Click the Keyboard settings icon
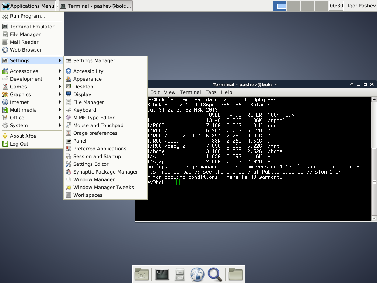This screenshot has width=377, height=283. [x=69, y=110]
